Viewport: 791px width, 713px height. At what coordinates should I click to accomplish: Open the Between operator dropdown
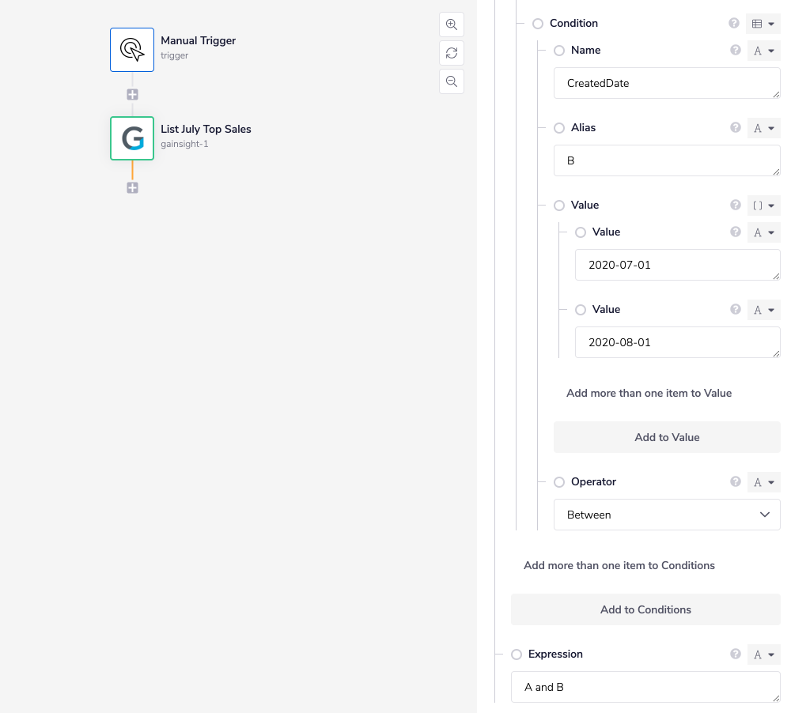pos(667,515)
